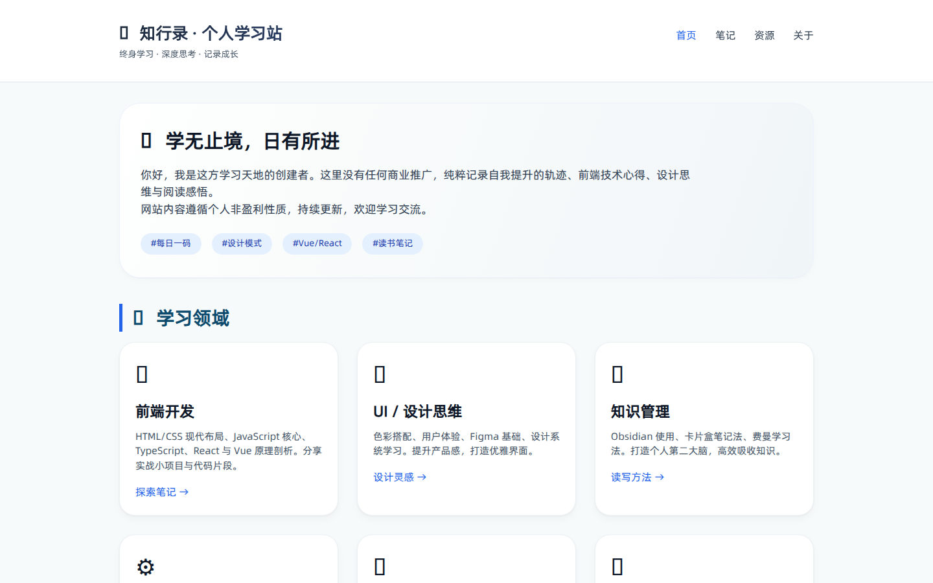The image size is (933, 583).
Task: Follow the 探索笔记 → link
Action: pos(162,492)
